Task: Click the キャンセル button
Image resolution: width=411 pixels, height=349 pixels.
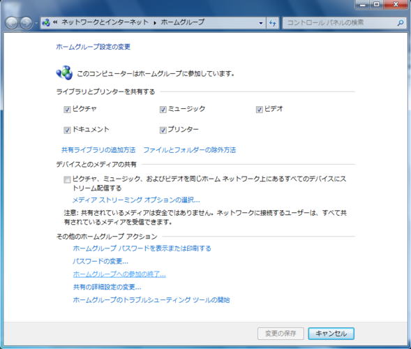Action: click(331, 334)
